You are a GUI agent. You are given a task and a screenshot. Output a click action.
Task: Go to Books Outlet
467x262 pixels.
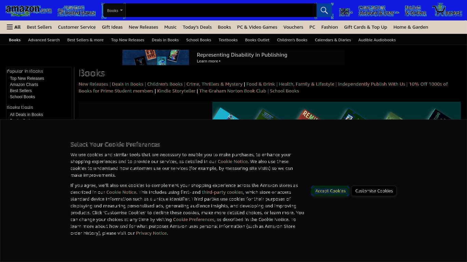pos(257,40)
